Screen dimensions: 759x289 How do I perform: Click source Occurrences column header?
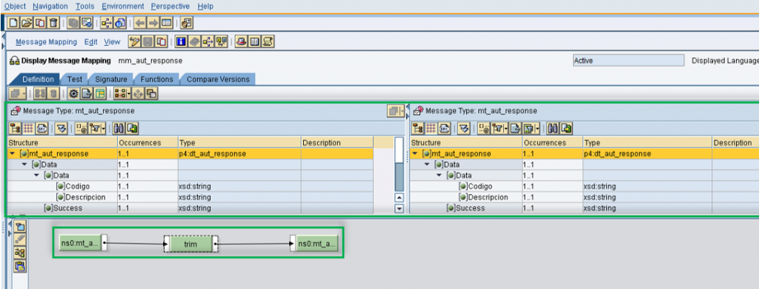point(148,143)
